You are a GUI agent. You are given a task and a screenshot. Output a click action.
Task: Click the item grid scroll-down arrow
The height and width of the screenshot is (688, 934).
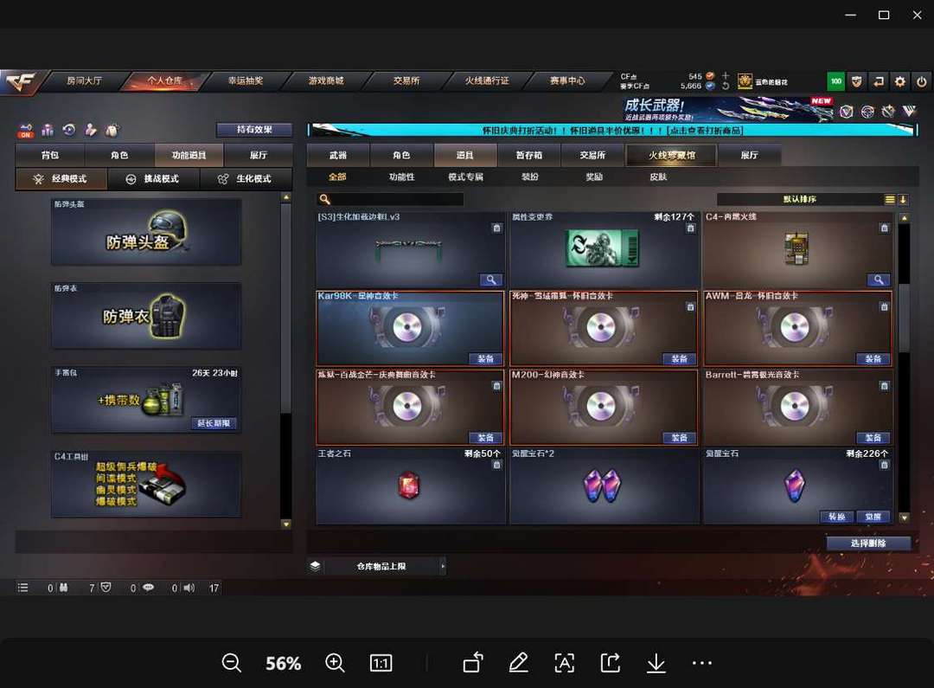pyautogui.click(x=905, y=518)
